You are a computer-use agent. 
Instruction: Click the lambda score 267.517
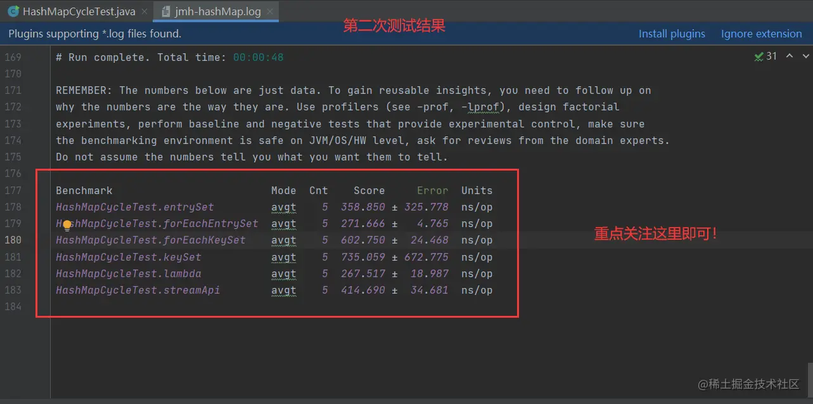coord(363,273)
